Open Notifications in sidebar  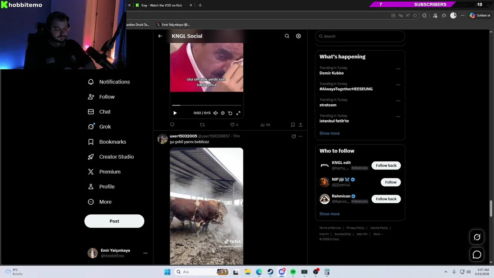point(109,82)
